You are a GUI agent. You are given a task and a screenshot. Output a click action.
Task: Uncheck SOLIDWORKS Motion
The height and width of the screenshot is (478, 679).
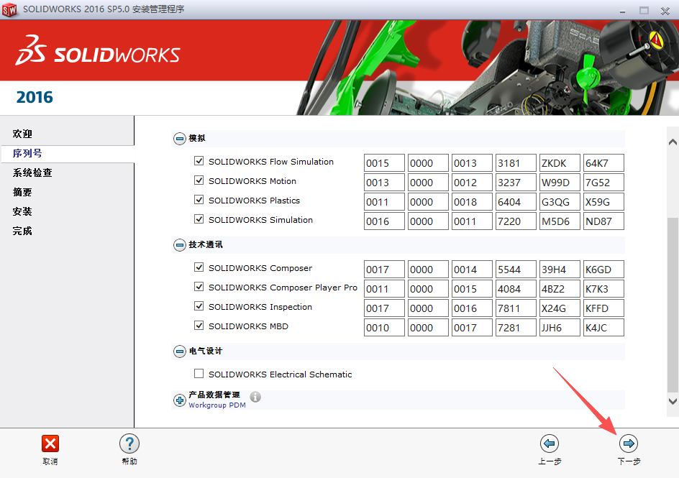click(x=199, y=182)
